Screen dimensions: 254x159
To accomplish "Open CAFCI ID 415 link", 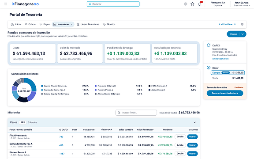I will click(61, 145).
